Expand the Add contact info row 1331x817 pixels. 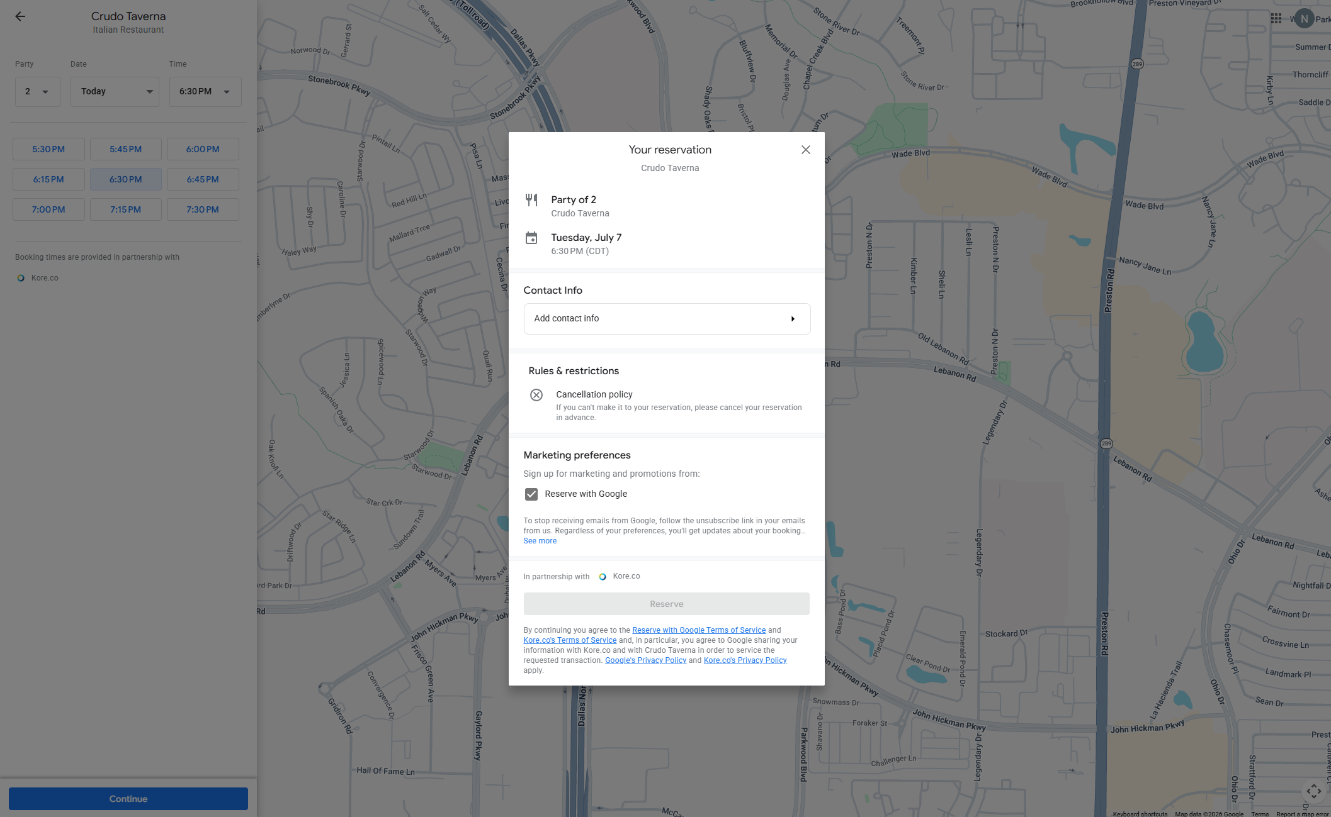(667, 319)
